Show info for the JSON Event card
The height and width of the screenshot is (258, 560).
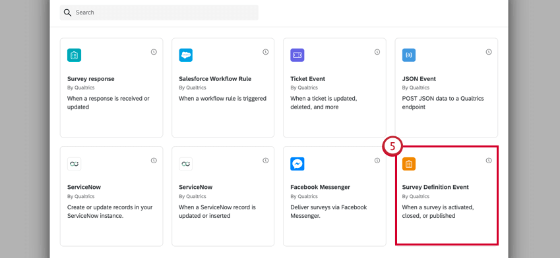[489, 52]
